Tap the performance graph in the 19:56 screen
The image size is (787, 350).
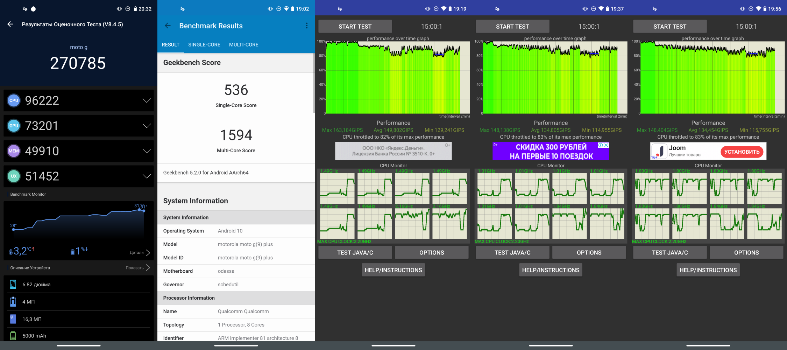coord(712,77)
